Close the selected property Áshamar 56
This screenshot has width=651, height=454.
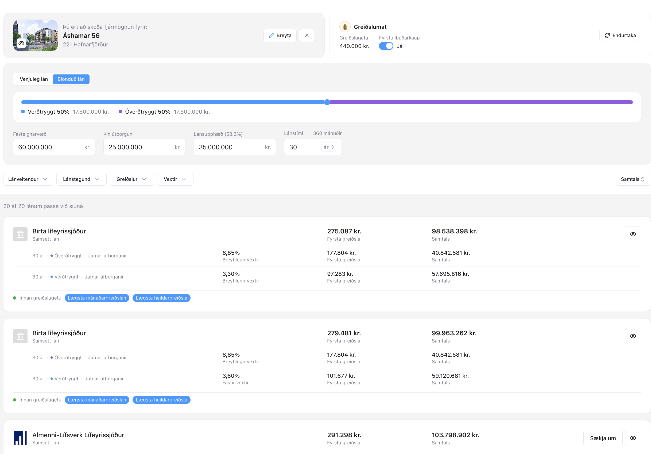(x=307, y=35)
